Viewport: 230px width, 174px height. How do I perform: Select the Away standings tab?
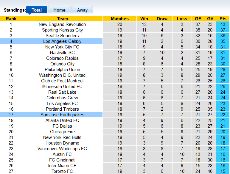(82, 10)
